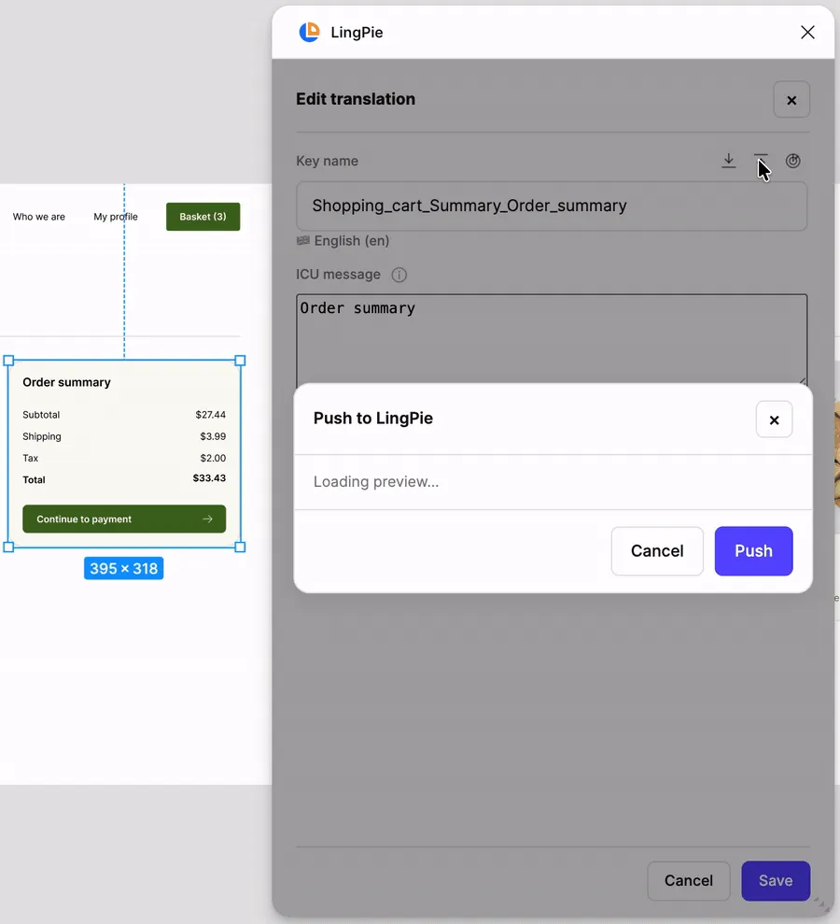
Task: Select the Order summary heading text
Action: (x=66, y=382)
